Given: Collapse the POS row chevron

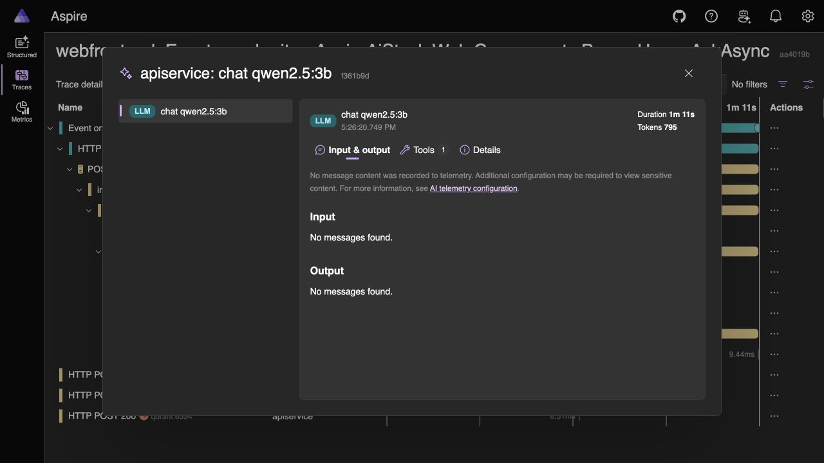Looking at the screenshot, I should 70,169.
